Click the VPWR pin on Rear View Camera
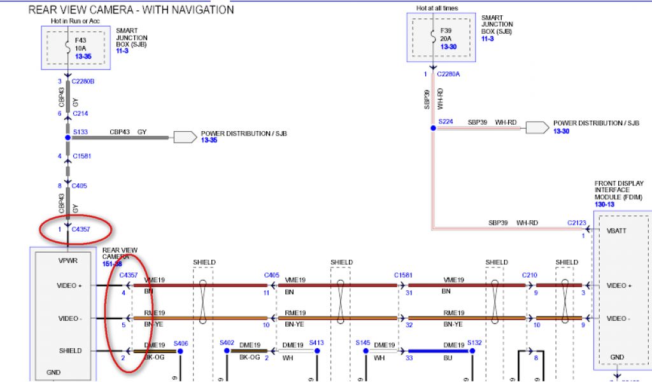The height and width of the screenshot is (382, 652). 67,260
